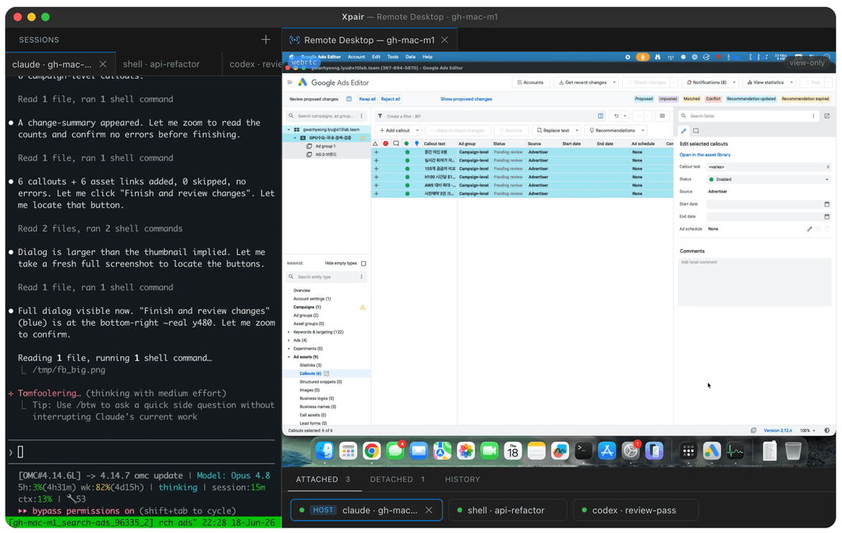
Task: Open View statistics dropdown
Action: click(x=769, y=82)
